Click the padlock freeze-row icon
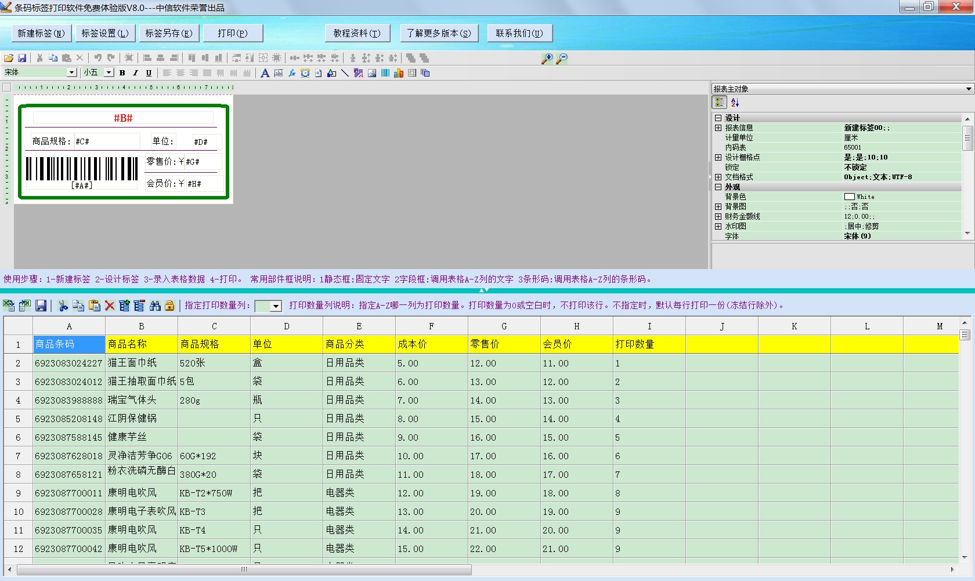This screenshot has width=975, height=581. (x=169, y=306)
